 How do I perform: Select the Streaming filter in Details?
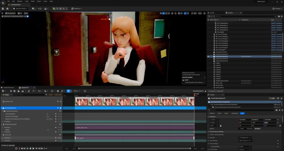click(x=235, y=113)
